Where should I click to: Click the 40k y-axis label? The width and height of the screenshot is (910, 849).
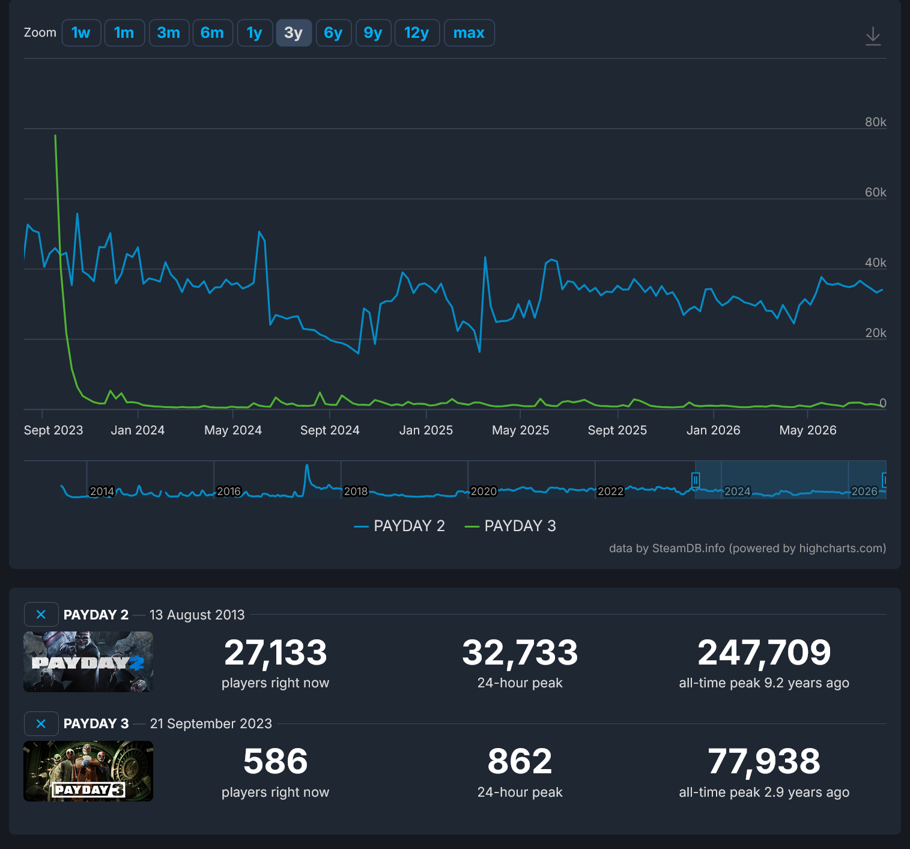(x=876, y=263)
